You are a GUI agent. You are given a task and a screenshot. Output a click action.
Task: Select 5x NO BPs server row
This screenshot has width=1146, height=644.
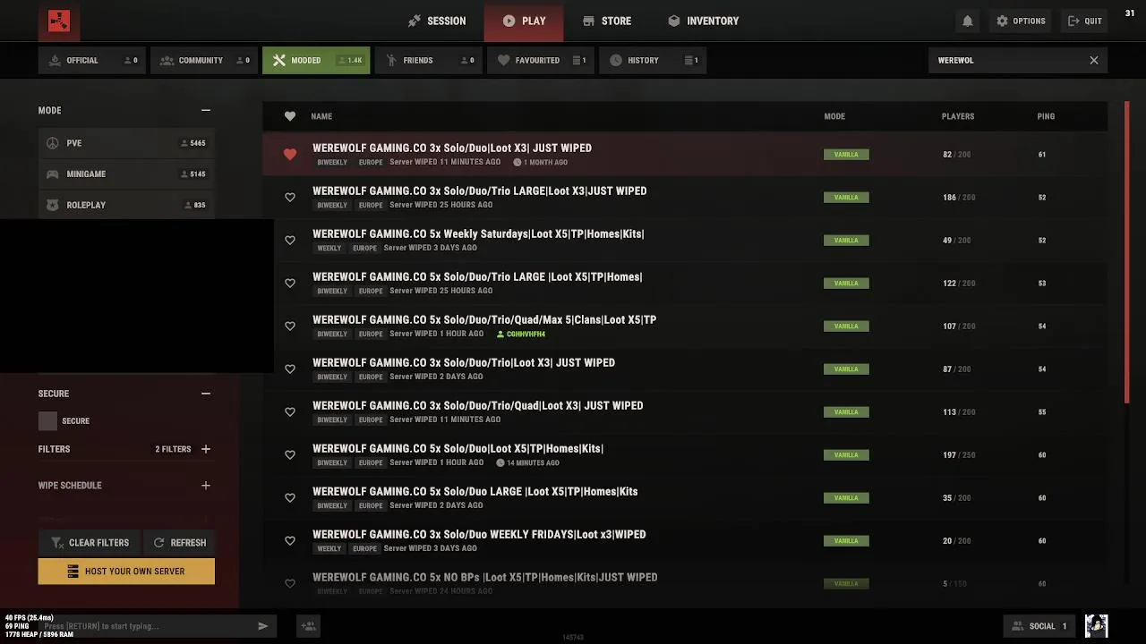click(685, 584)
